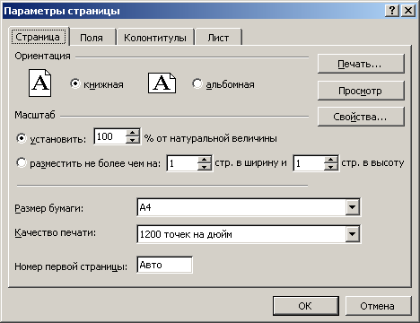The height and width of the screenshot is (323, 420).
Task: Click the Номер первой страницы input field
Action: 164,265
